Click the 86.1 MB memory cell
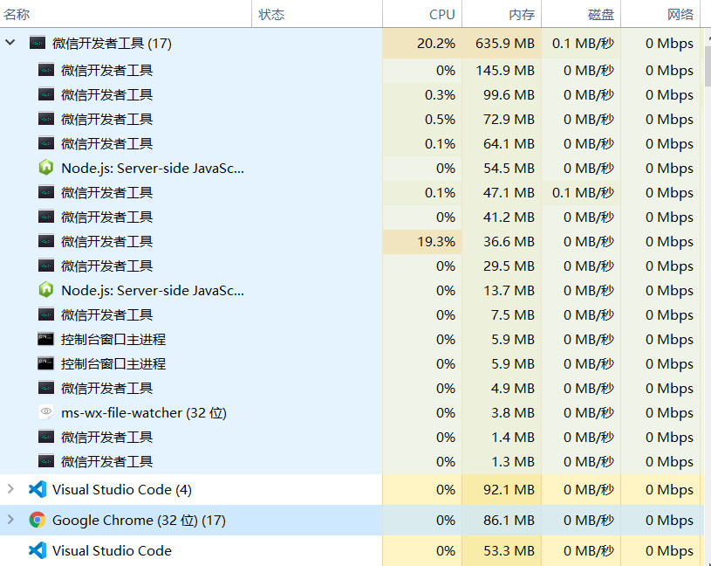The height and width of the screenshot is (566, 711). coord(502,521)
